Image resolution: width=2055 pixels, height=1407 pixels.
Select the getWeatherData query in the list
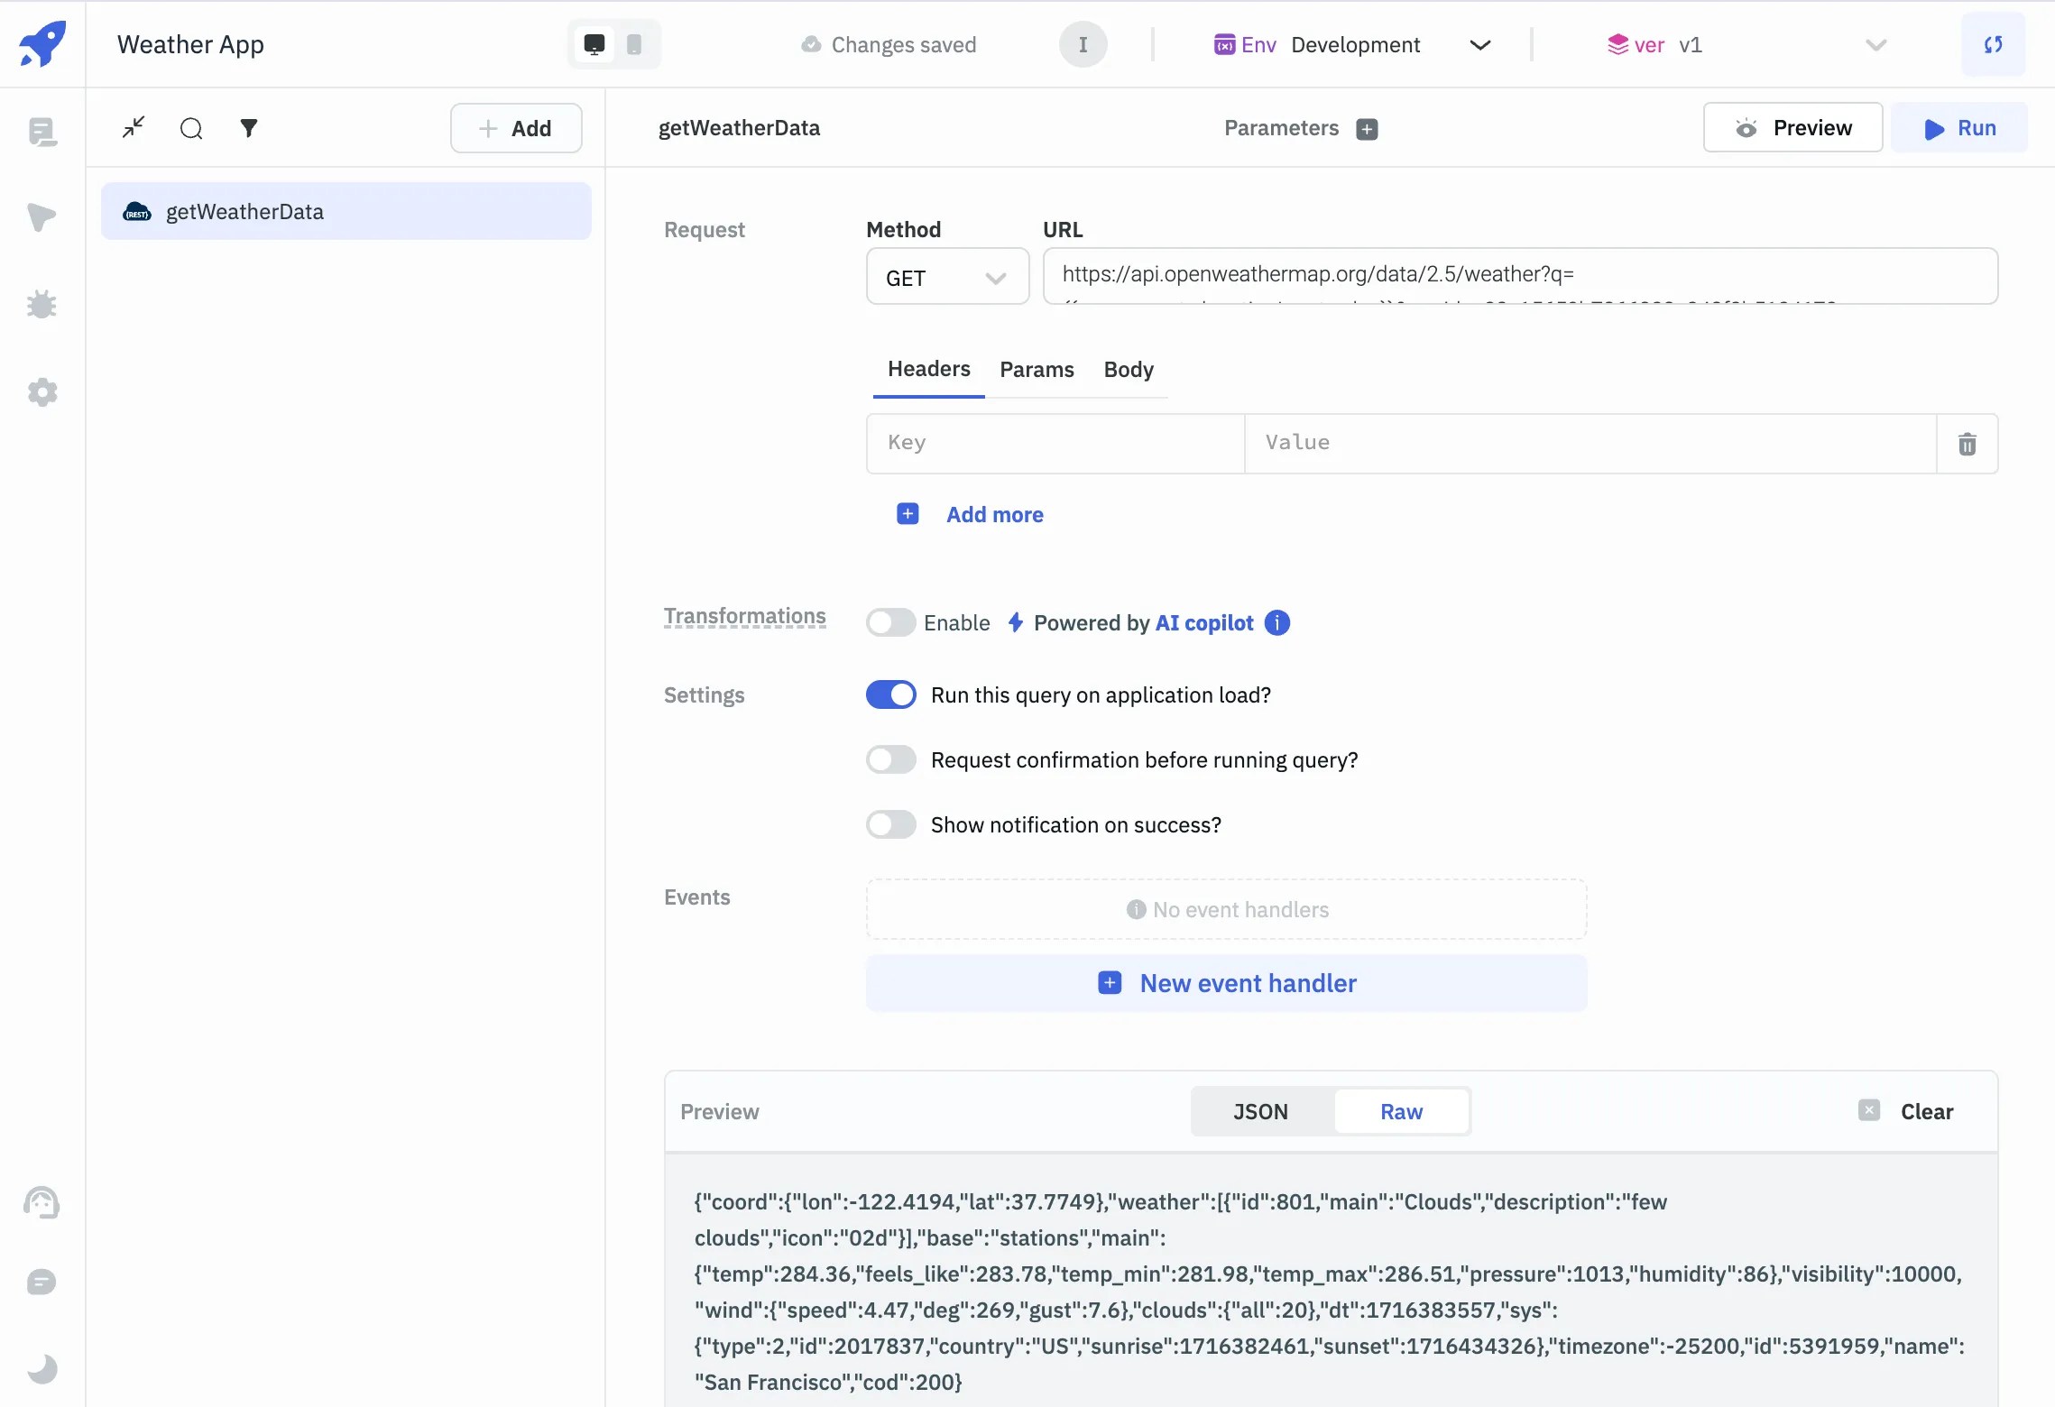click(x=346, y=211)
